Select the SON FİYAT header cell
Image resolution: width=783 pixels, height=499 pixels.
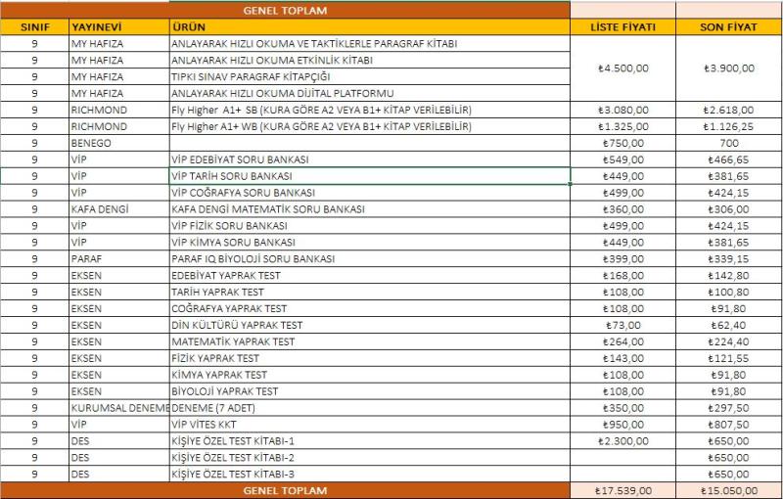tap(729, 27)
